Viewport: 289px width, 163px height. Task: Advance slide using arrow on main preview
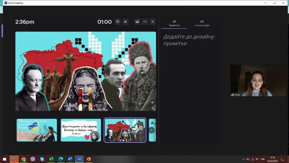pyautogui.click(x=152, y=102)
